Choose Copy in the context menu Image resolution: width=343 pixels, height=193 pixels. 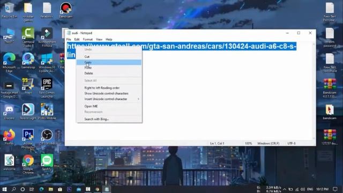[x=109, y=62]
